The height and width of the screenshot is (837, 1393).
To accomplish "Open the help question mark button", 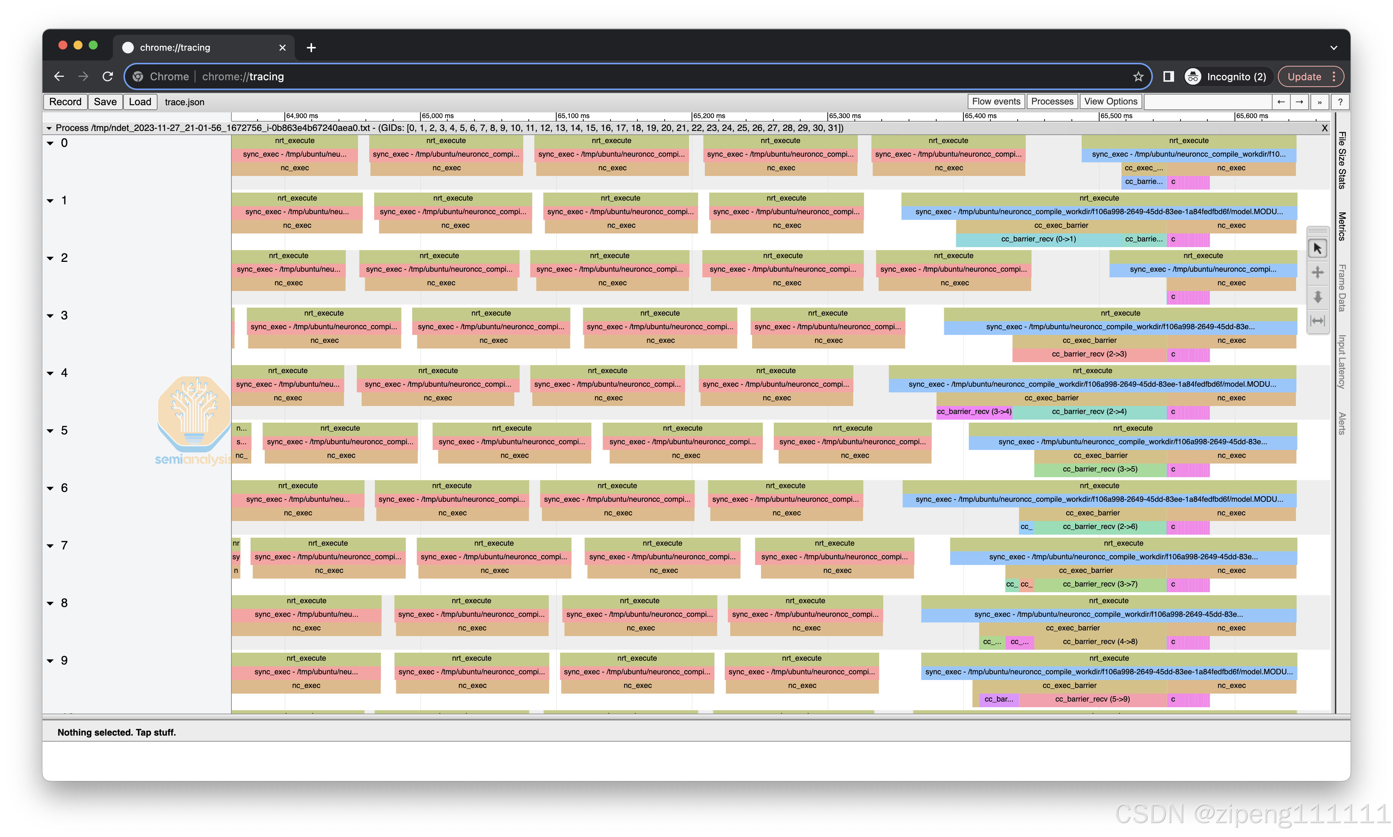I will (1340, 102).
